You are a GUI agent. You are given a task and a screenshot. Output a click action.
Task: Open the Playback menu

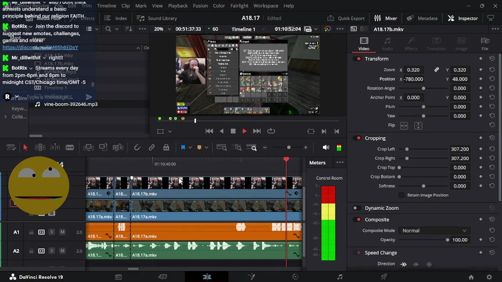(178, 6)
